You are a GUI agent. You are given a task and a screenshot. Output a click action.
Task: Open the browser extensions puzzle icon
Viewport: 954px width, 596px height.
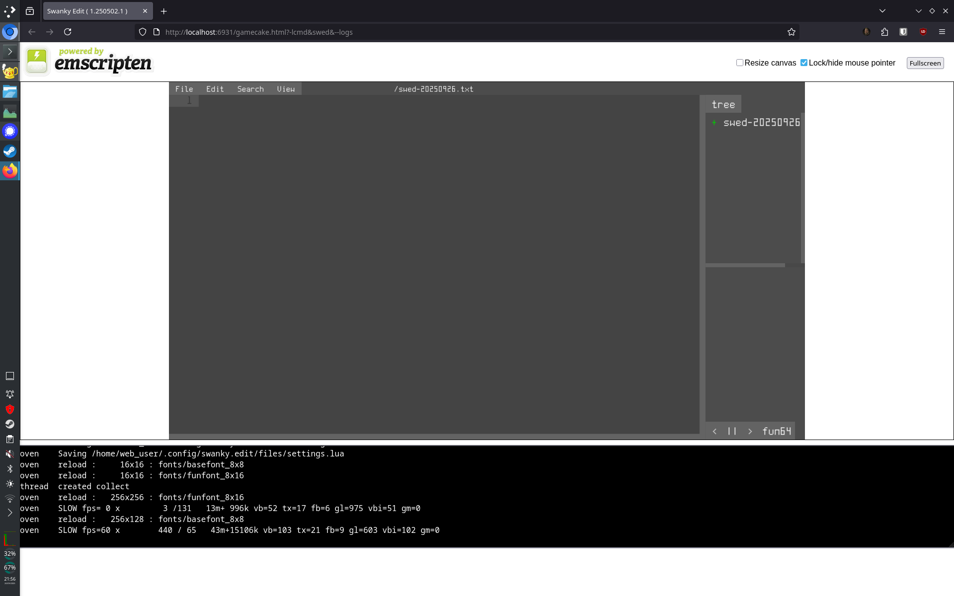pos(884,32)
